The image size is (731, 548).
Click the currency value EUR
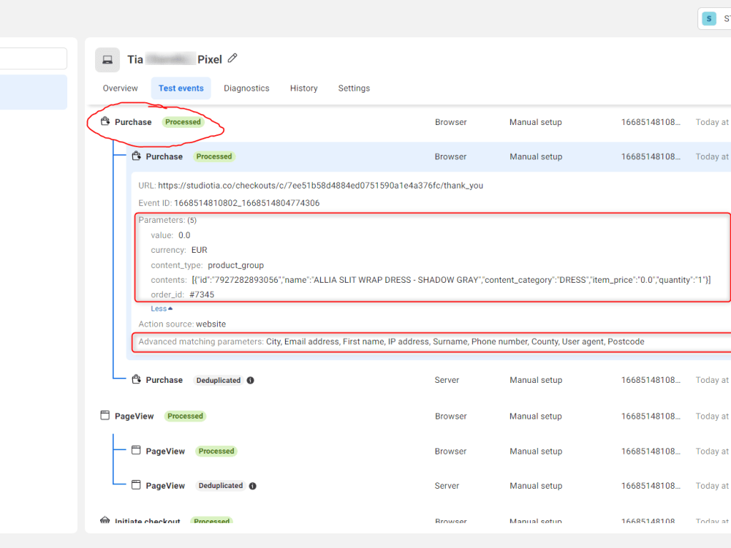(x=199, y=250)
